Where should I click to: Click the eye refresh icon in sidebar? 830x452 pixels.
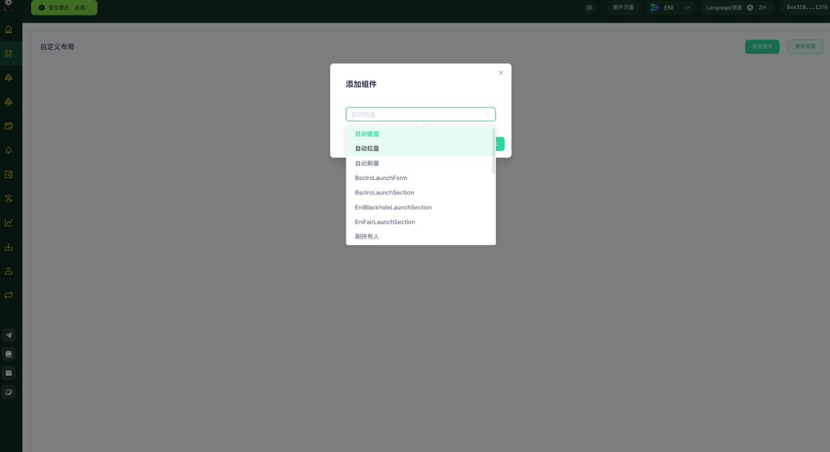pos(8,199)
